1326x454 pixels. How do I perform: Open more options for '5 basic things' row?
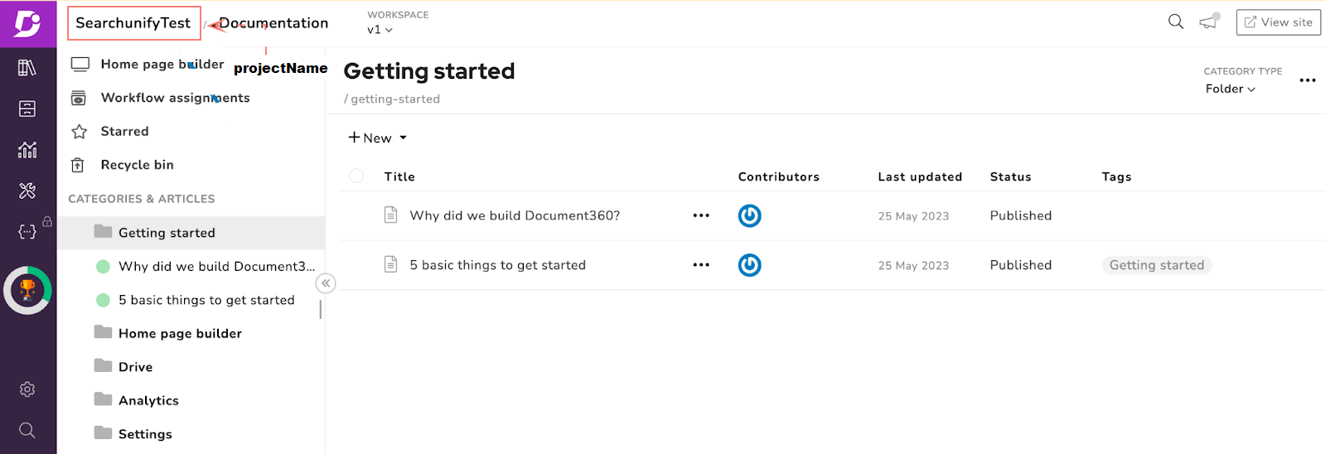click(x=701, y=265)
